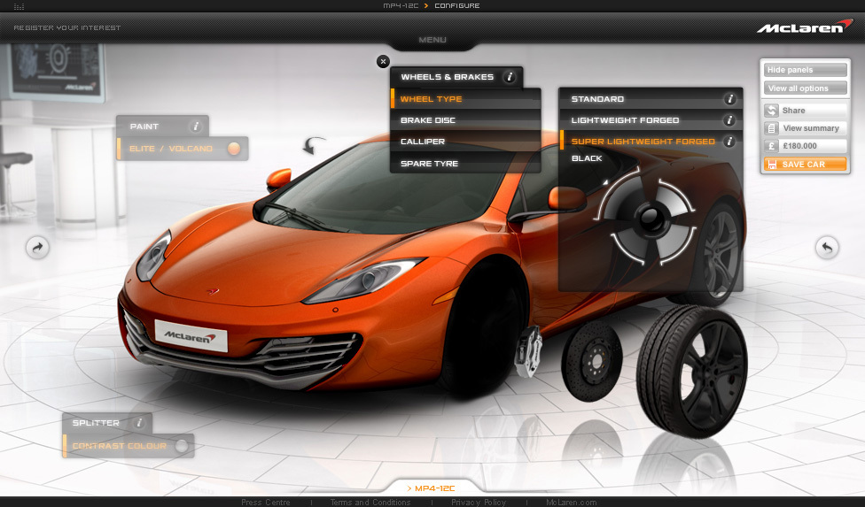Screen dimensions: 865x507
Task: Choose Super Lightweight Forged wheel type
Action: click(x=651, y=142)
